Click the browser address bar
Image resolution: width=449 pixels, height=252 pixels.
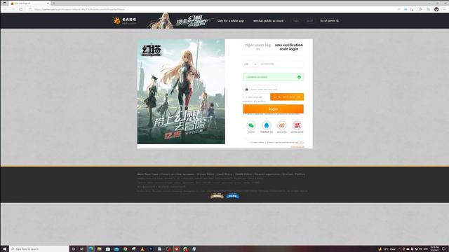[x=212, y=9]
